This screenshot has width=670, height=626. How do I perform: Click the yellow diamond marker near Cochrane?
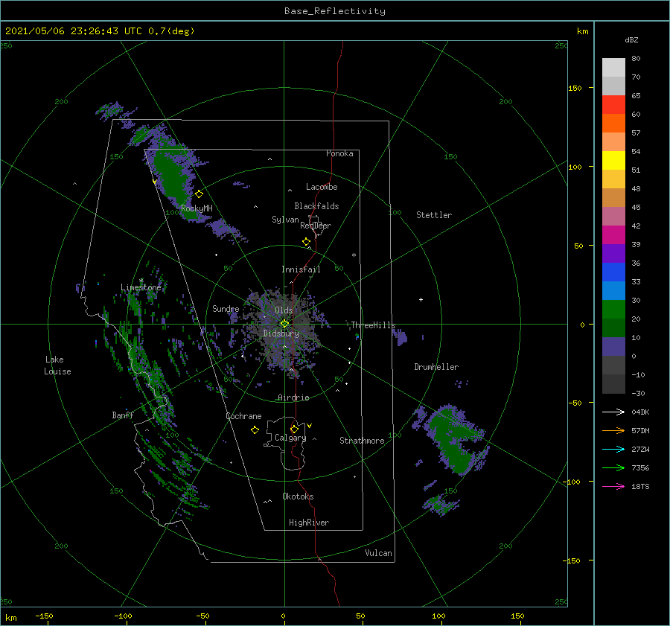(x=255, y=430)
